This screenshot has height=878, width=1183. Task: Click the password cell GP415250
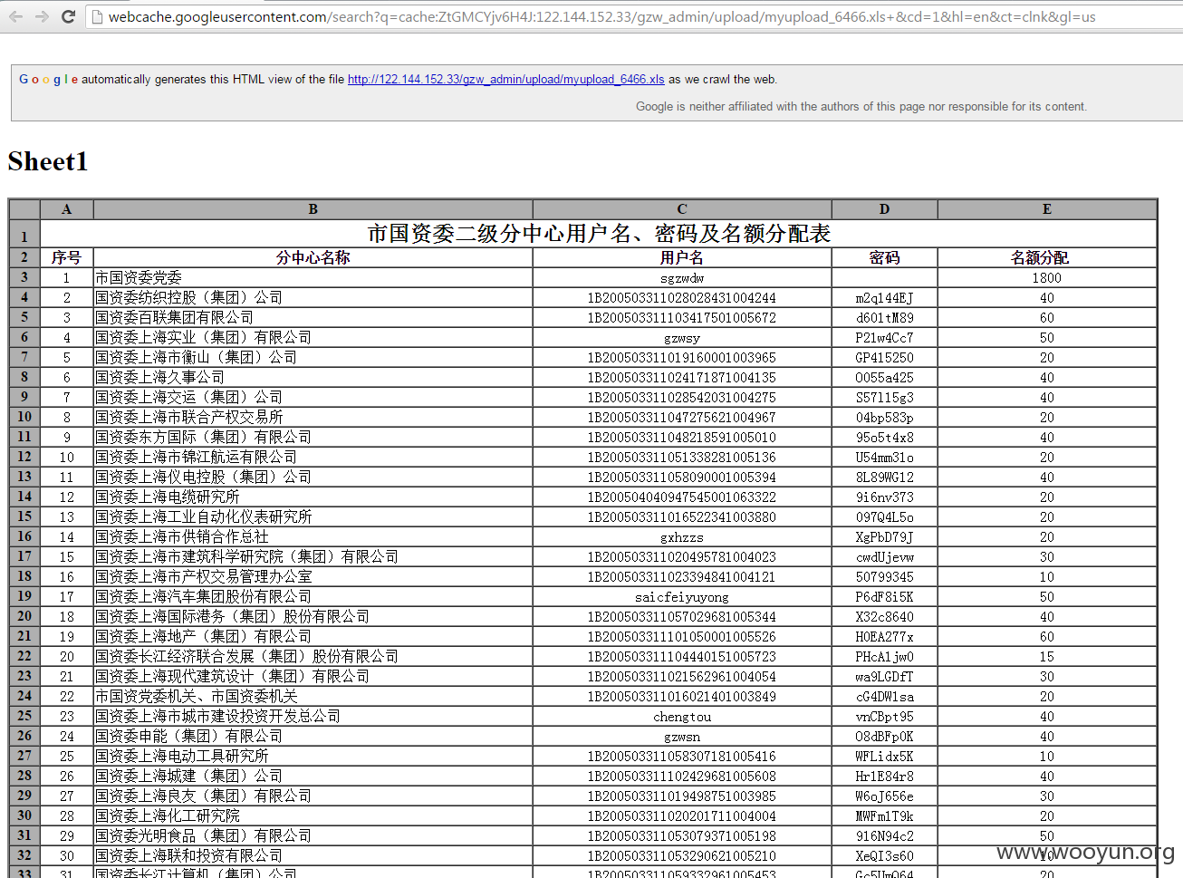point(884,357)
